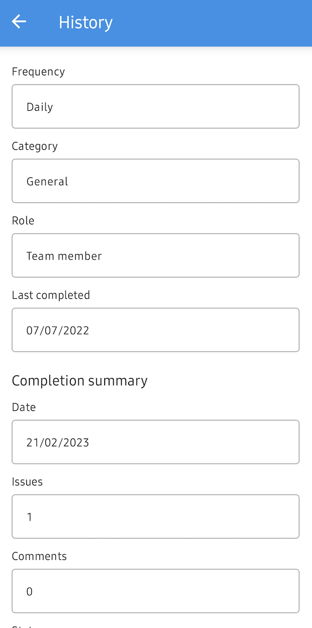Click the Date label under Completion summary
This screenshot has height=628, width=312.
[23, 407]
